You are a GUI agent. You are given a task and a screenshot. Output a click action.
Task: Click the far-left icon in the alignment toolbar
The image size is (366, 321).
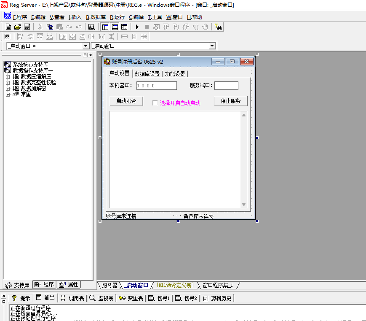pyautogui.click(x=7, y=37)
